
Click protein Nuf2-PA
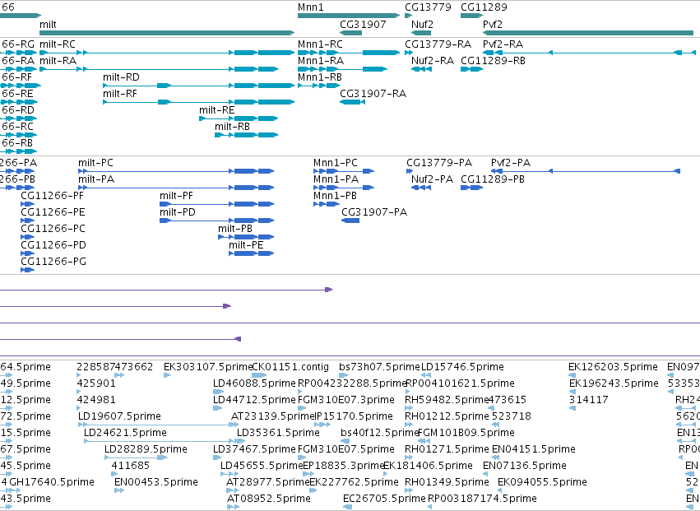coord(432,179)
